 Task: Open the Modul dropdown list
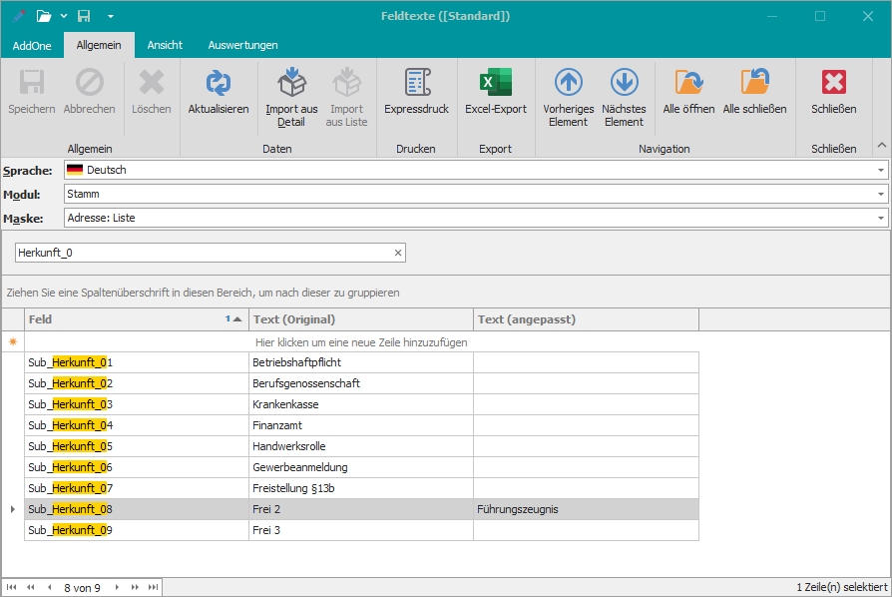click(881, 194)
